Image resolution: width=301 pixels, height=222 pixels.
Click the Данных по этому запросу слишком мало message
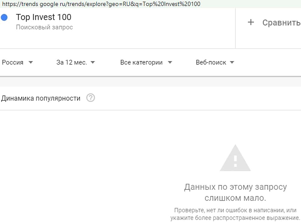coord(235,192)
